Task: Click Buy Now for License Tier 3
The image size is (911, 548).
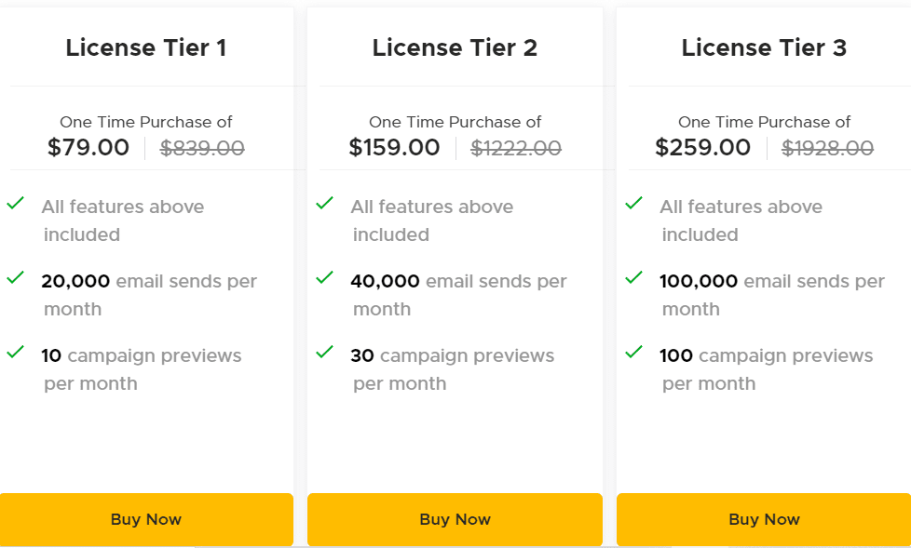Action: [764, 519]
